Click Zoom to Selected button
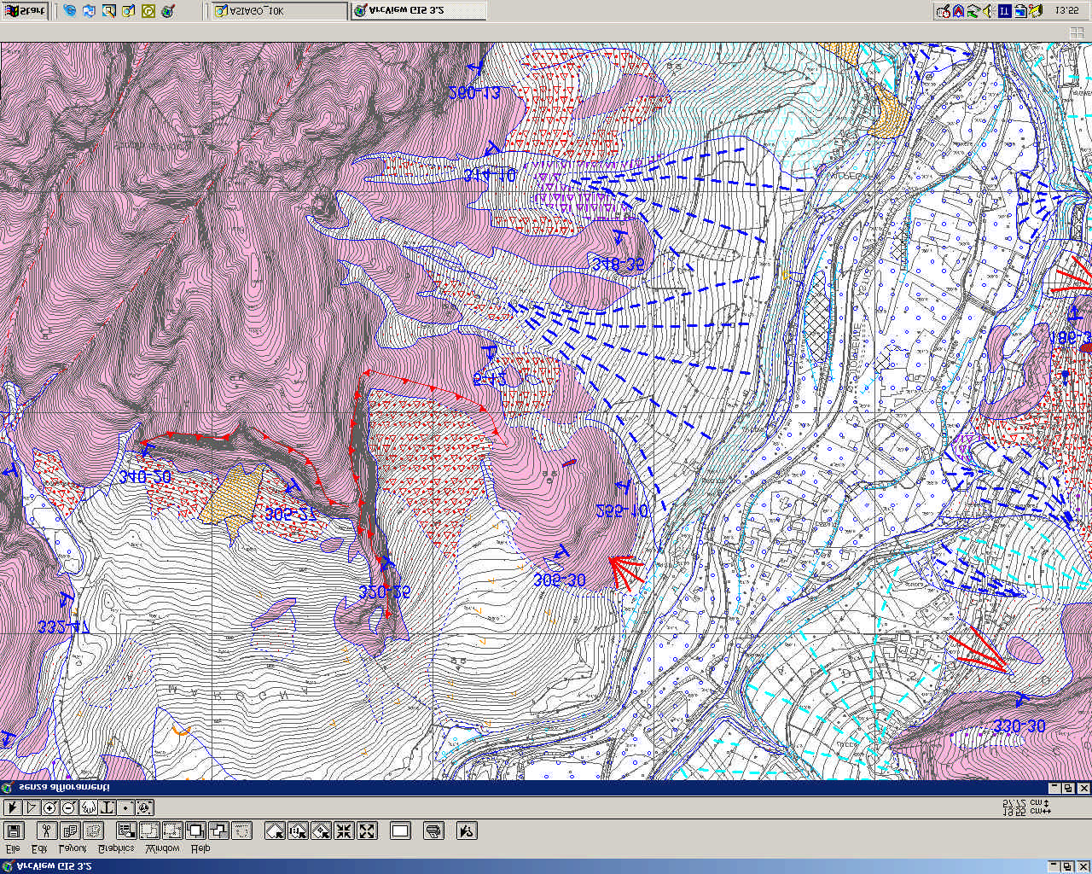This screenshot has width=1092, height=874. pyautogui.click(x=321, y=830)
